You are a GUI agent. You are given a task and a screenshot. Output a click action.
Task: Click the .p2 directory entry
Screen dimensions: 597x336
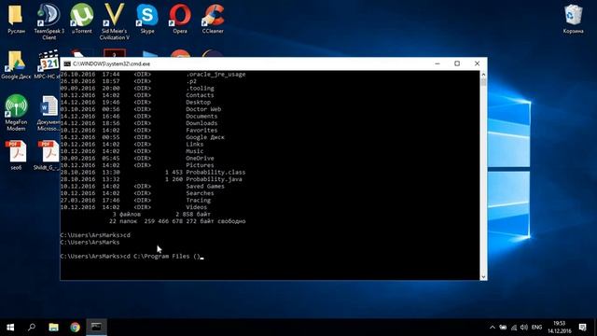pyautogui.click(x=191, y=81)
